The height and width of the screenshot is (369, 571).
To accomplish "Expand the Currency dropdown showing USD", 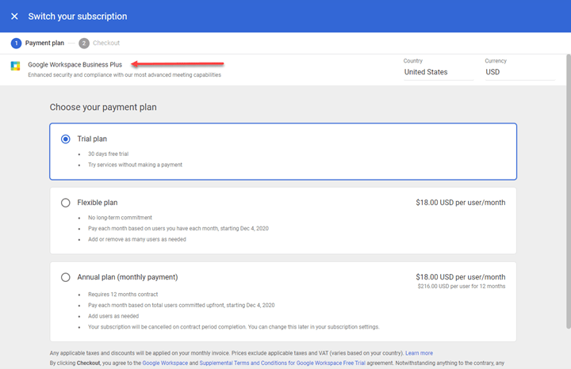I will [519, 72].
